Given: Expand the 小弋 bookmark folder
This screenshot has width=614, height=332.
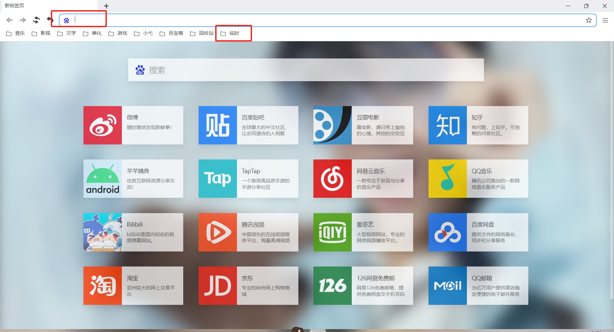Looking at the screenshot, I should pos(143,33).
